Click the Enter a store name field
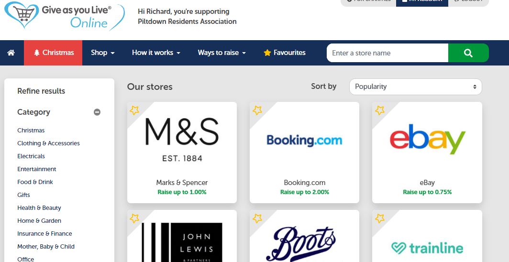The image size is (509, 262). [387, 53]
